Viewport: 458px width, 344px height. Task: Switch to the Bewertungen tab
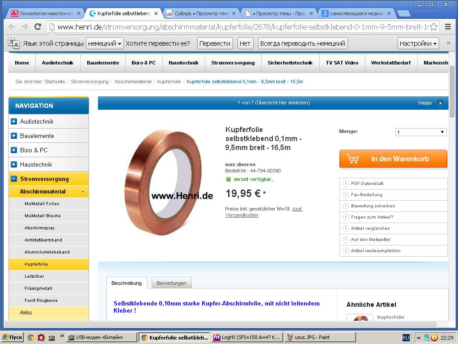coord(171,283)
